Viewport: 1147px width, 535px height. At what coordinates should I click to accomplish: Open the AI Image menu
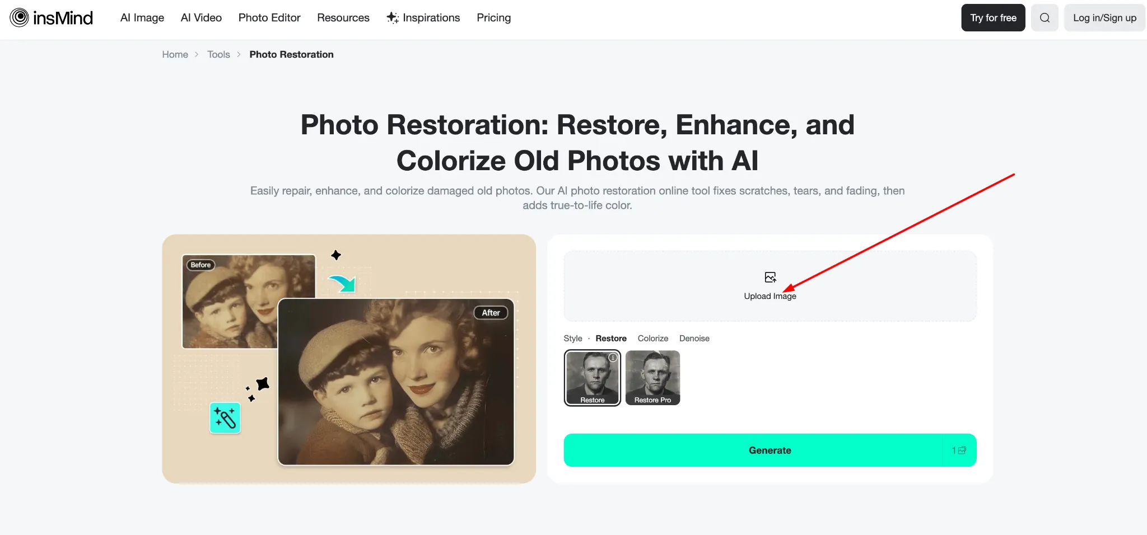[142, 18]
